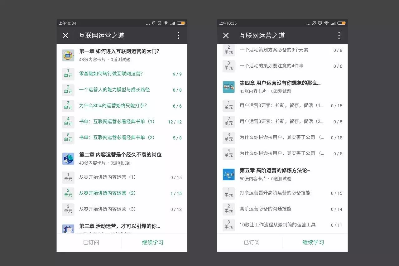
Task: Tap the 第四章 chapter thumbnail icon
Action: 229,87
